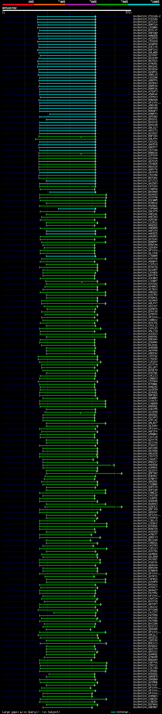Select label UniRef100_A8YVP7
Screen dimensions: 162x714
pyautogui.click(x=145, y=604)
